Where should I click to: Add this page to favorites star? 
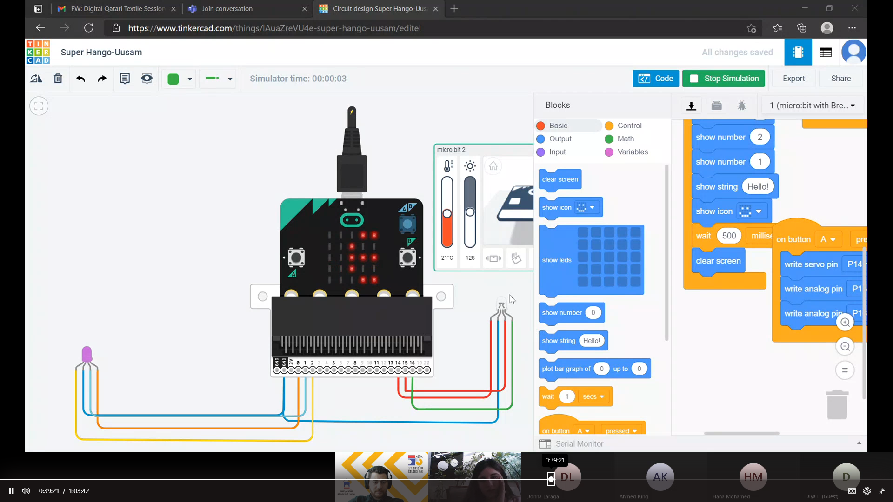[x=751, y=28]
